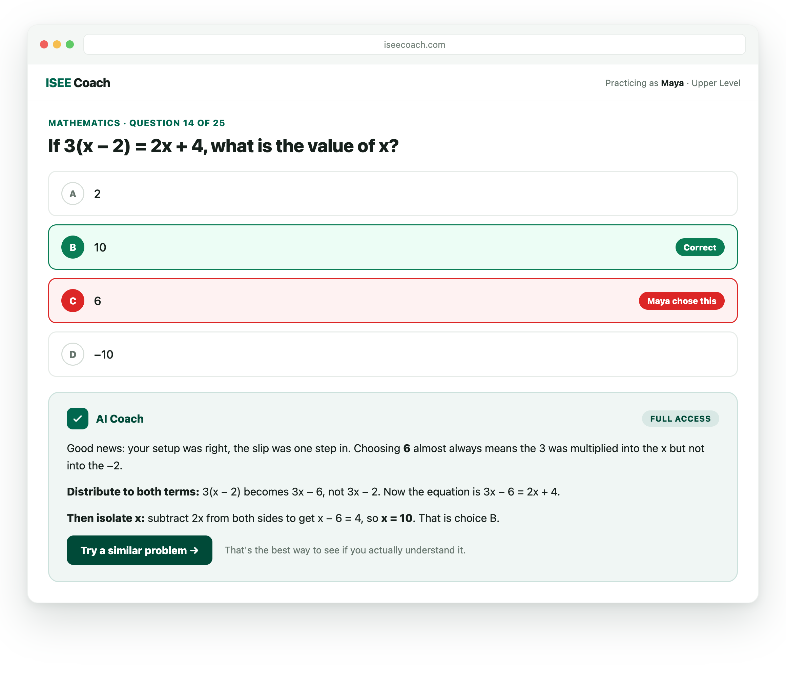This screenshot has width=786, height=689.
Task: Click the Then isolate x line
Action: (283, 518)
